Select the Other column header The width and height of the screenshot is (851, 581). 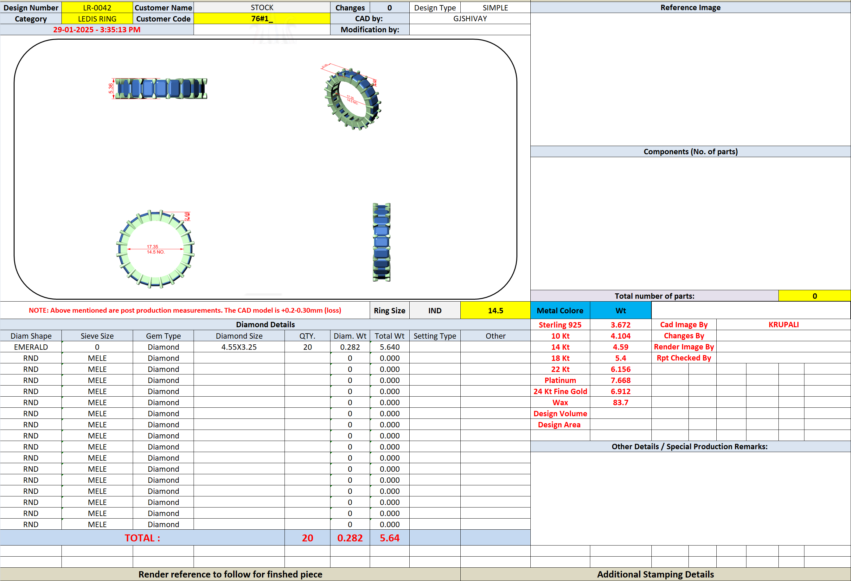point(495,336)
